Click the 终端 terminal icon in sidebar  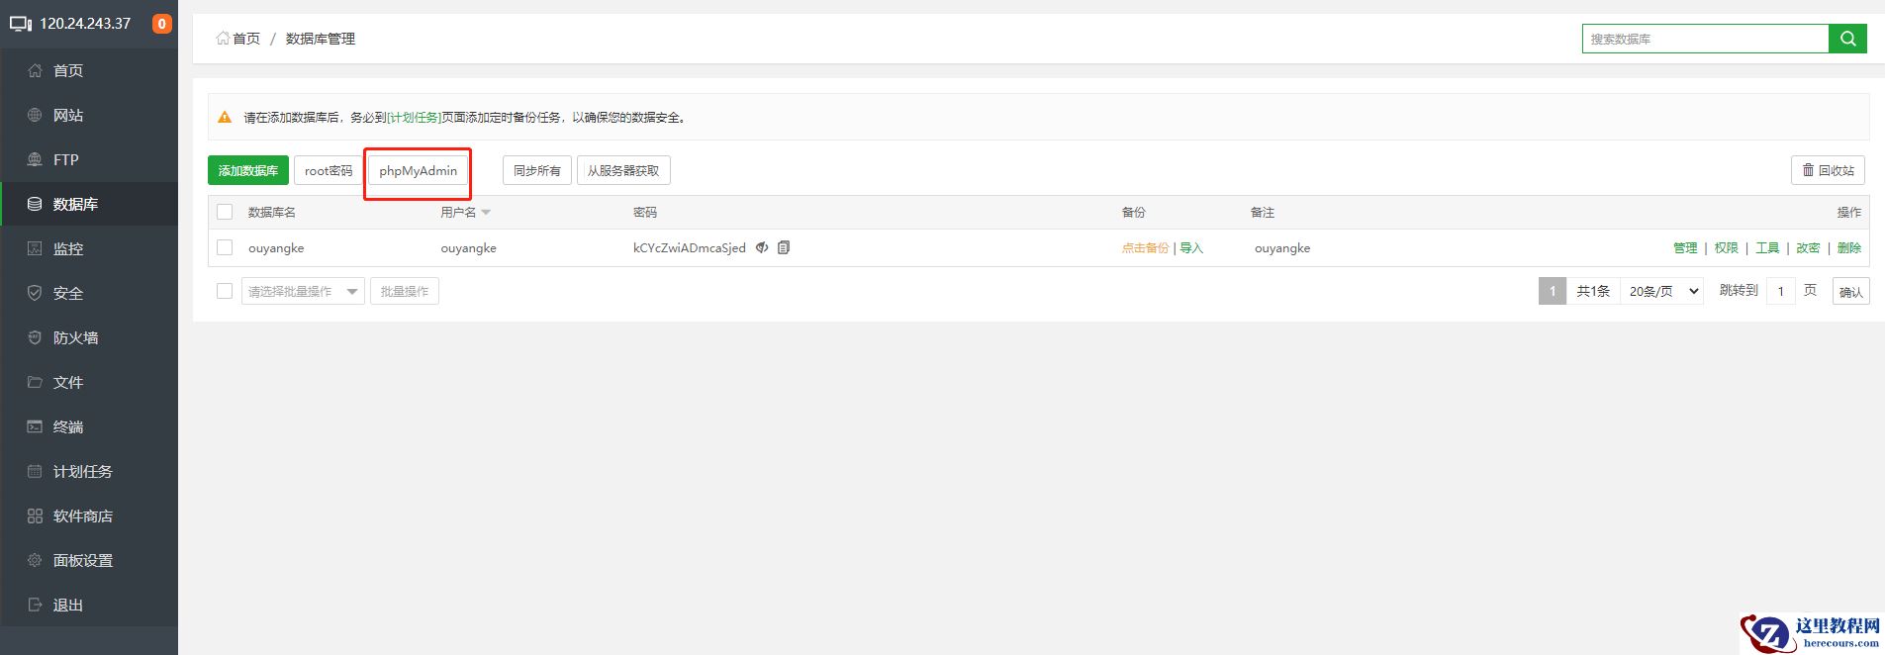[35, 426]
